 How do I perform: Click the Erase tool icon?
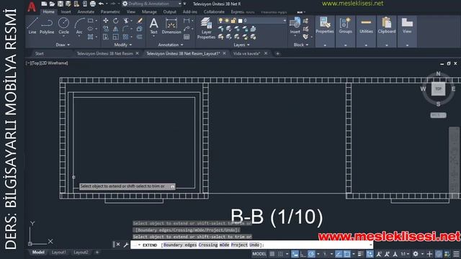click(x=140, y=21)
